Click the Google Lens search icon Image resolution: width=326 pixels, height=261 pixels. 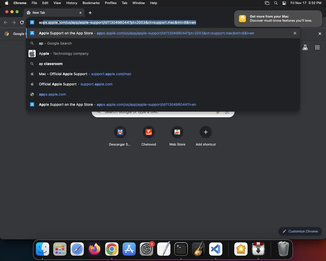coord(227,112)
